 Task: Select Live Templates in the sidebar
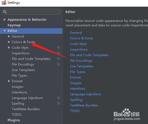coord(23,70)
